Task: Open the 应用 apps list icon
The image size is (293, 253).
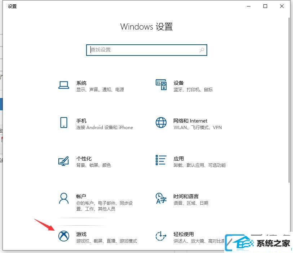Action: (x=161, y=160)
